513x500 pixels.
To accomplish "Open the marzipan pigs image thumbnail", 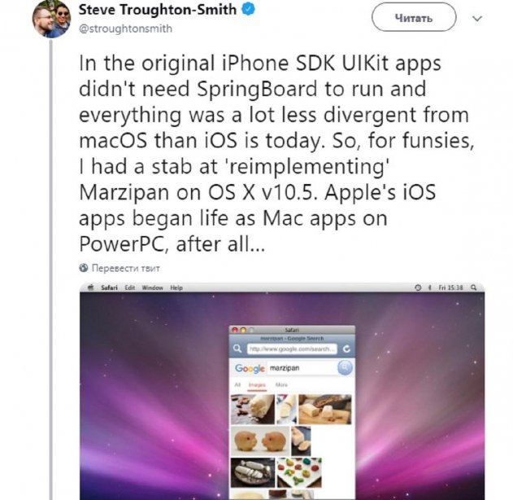I will pyautogui.click(x=260, y=441).
